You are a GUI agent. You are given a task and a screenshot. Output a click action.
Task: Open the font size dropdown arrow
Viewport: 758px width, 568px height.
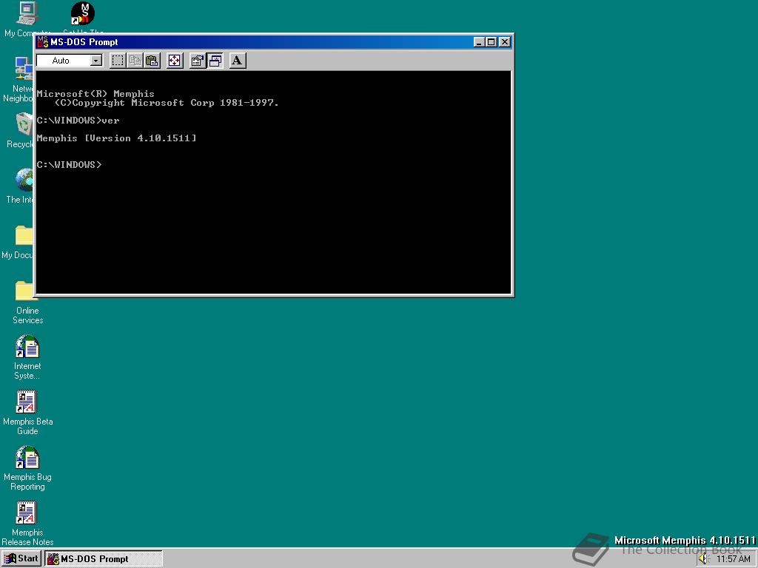tap(95, 61)
